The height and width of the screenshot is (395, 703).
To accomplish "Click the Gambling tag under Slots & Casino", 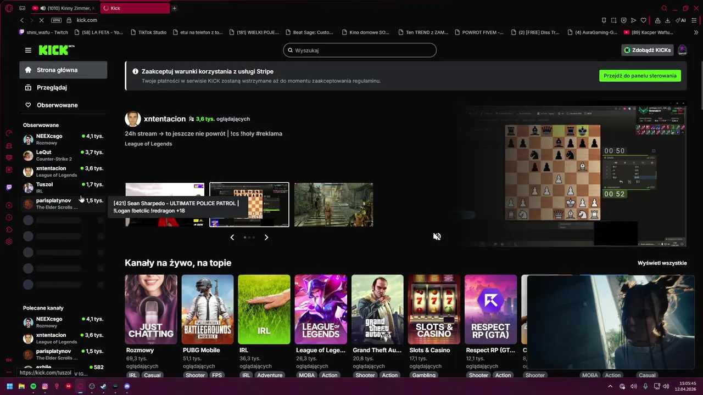I will (x=423, y=375).
